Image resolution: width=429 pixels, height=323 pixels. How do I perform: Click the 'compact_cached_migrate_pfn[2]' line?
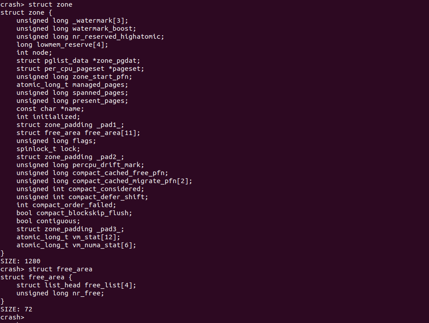[104, 181]
